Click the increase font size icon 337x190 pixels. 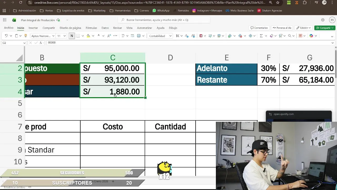pyautogui.click(x=109, y=36)
